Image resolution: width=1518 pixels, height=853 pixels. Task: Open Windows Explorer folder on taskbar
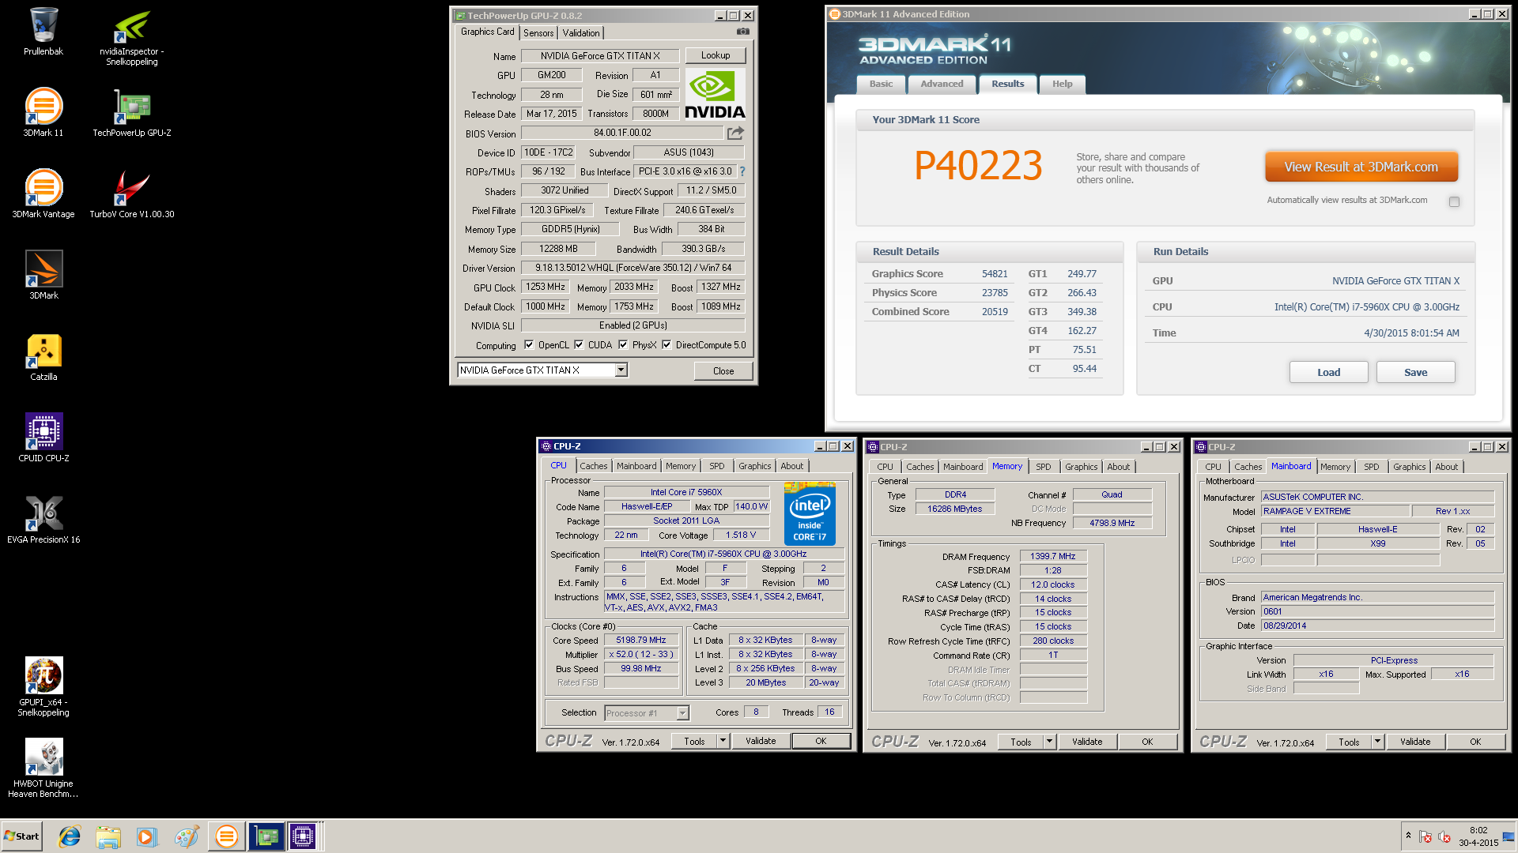click(108, 836)
